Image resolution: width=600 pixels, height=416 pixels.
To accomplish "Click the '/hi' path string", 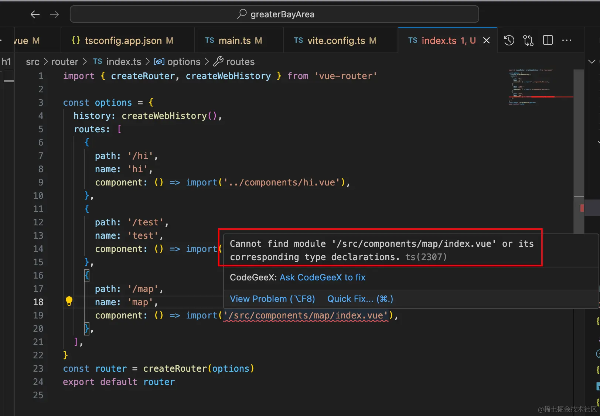I will 140,156.
